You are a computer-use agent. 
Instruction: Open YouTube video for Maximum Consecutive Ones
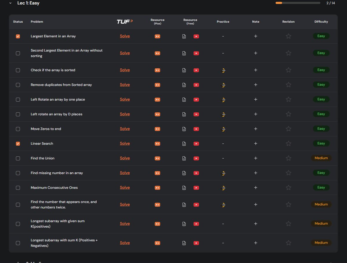(196, 188)
